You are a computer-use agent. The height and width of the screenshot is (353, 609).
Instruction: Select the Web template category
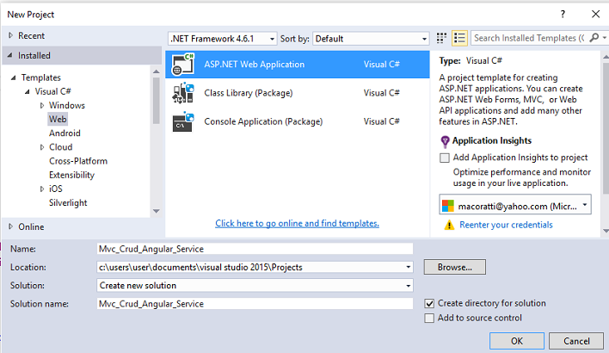[58, 119]
